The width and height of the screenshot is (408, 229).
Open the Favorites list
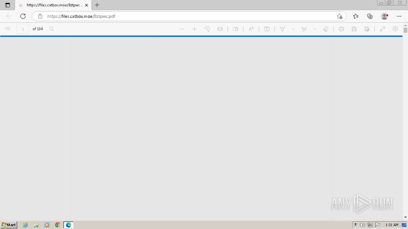tap(356, 16)
